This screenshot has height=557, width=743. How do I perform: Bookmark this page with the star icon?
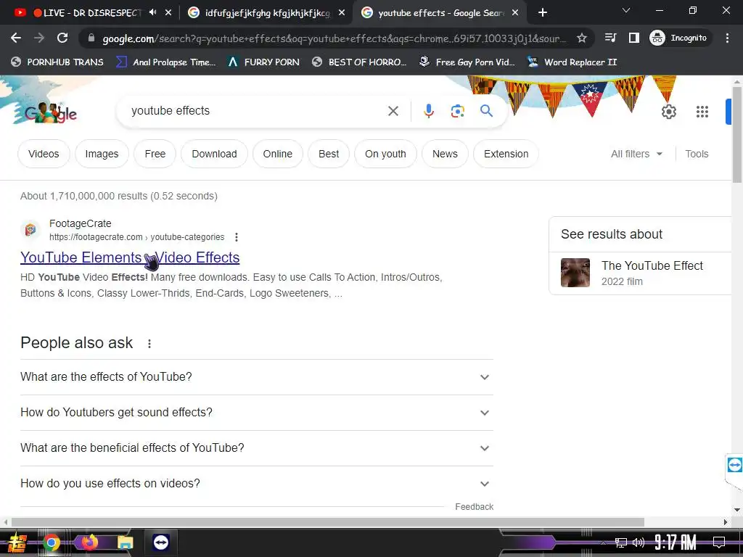pos(581,38)
